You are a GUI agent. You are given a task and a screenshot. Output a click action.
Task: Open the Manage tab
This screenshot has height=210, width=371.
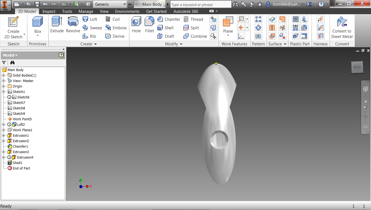pyautogui.click(x=86, y=11)
